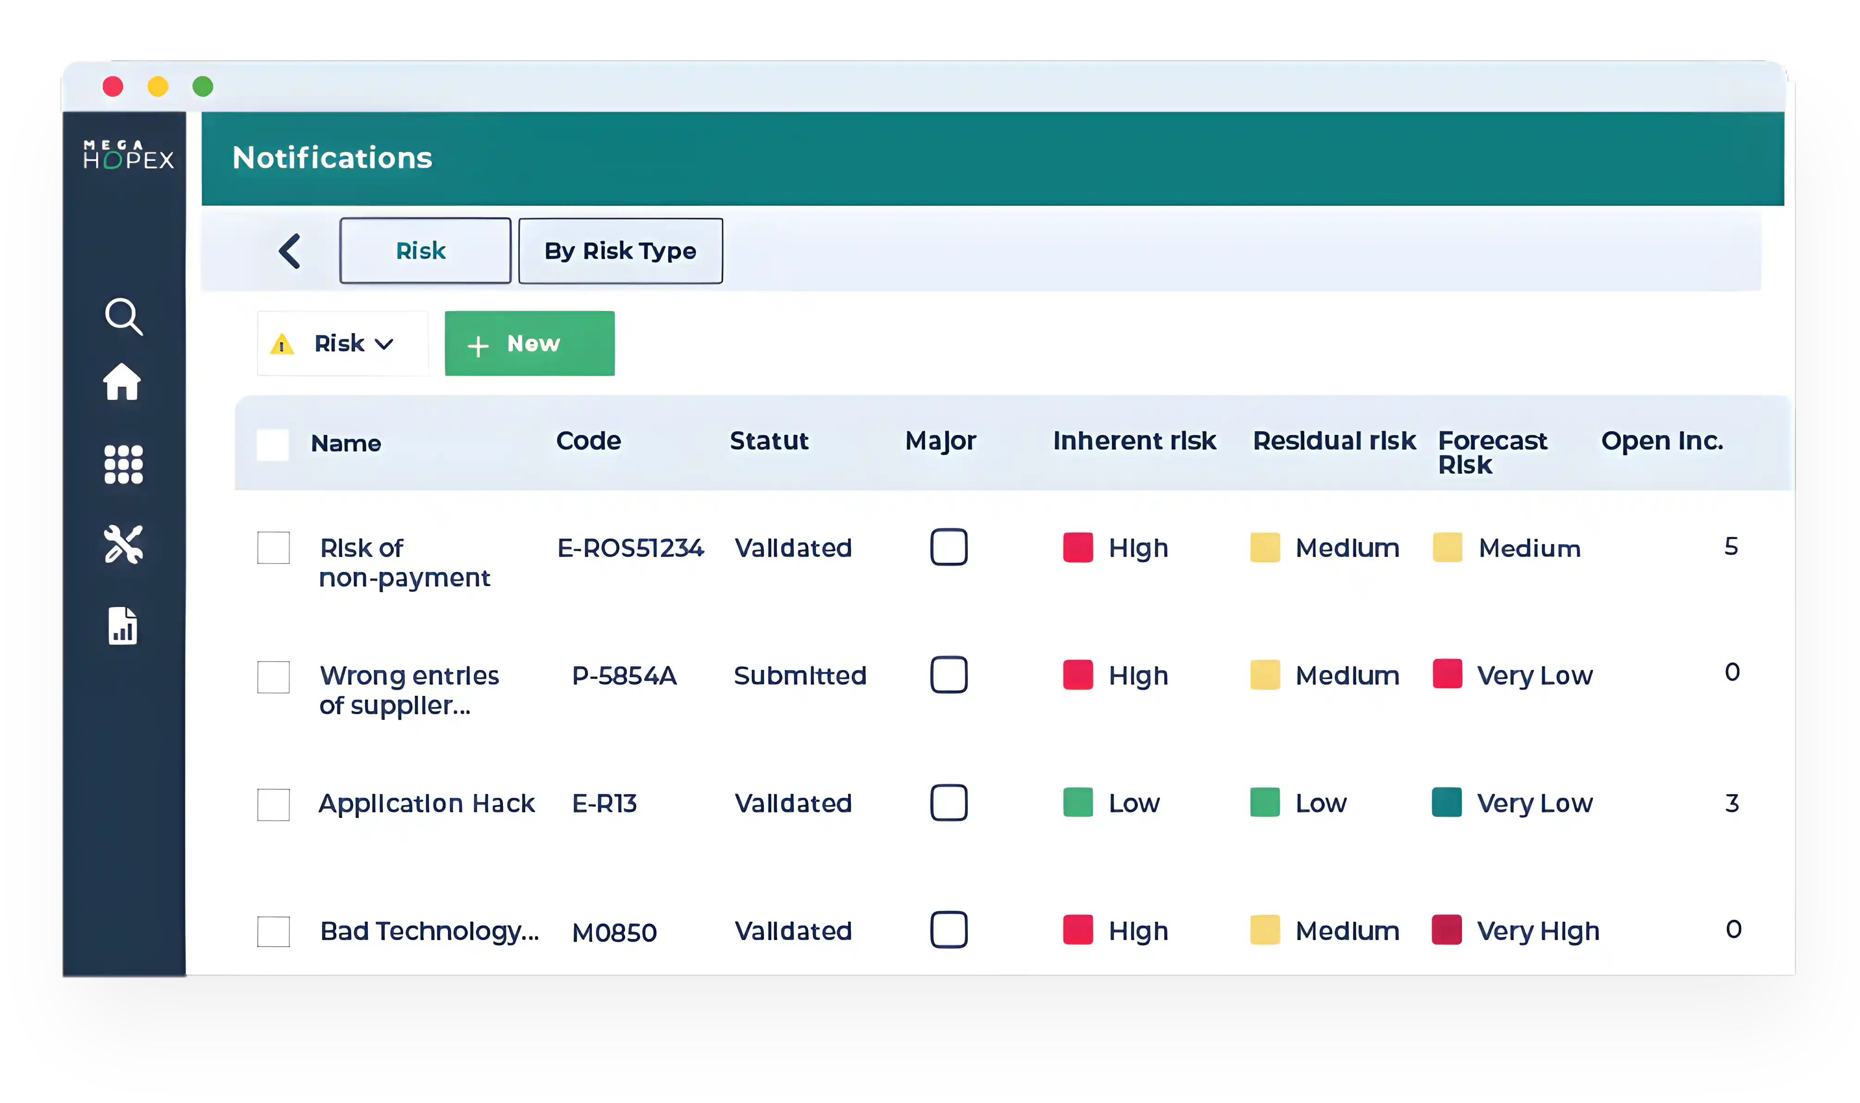Select the Application Hack row checkbox
1860x1103 pixels.
273,805
